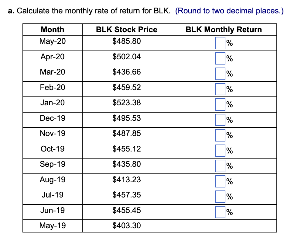Select the Sep-19 monthly return input
This screenshot has width=308, height=241.
(220, 166)
